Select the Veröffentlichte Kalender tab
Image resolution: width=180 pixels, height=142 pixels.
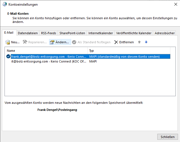(134, 33)
